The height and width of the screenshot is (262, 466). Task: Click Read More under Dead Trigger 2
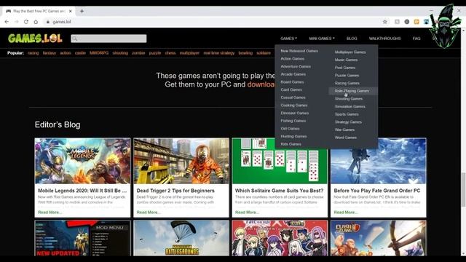pos(149,212)
